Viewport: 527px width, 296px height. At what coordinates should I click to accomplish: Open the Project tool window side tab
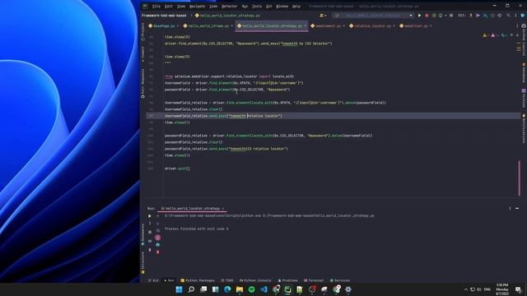click(x=142, y=32)
